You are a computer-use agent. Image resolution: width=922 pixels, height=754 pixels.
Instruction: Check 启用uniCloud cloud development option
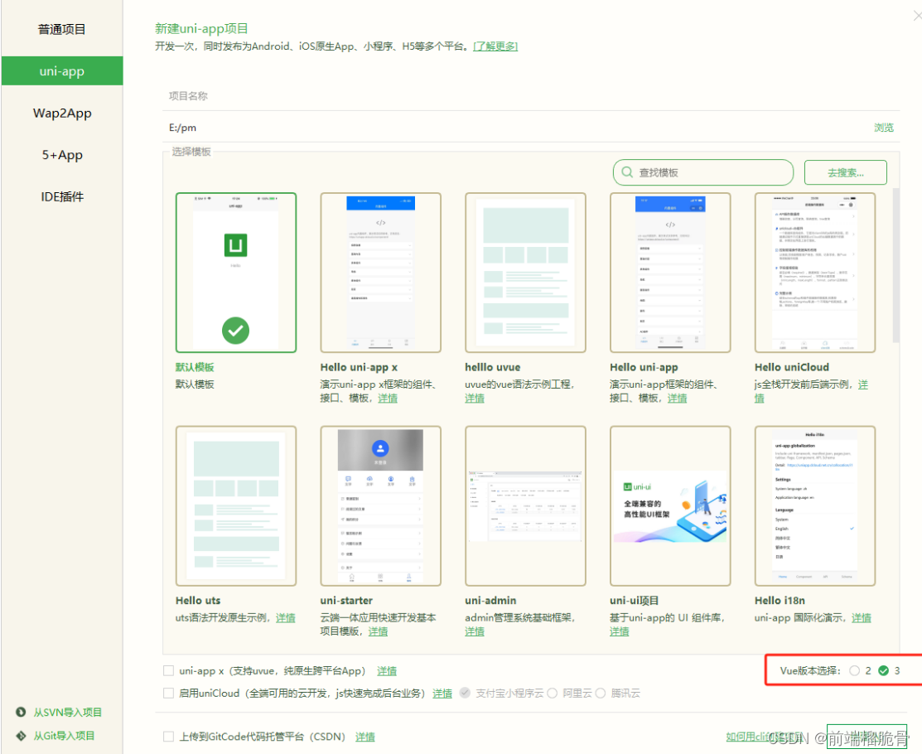[x=168, y=693]
